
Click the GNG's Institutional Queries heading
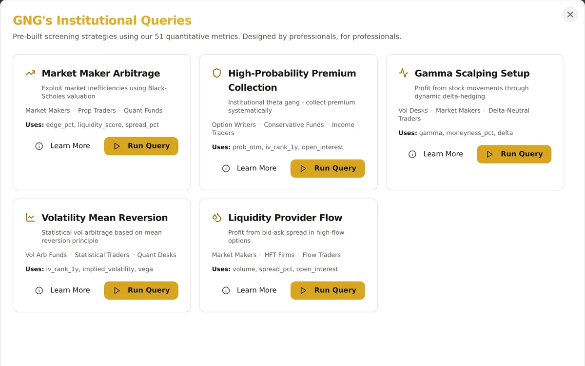(x=102, y=20)
